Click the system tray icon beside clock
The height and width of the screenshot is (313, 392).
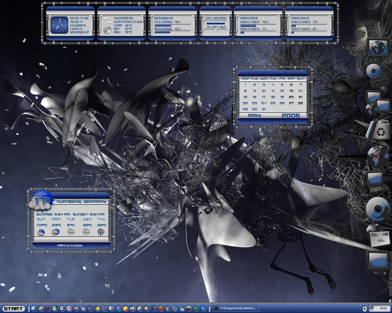click(372, 308)
